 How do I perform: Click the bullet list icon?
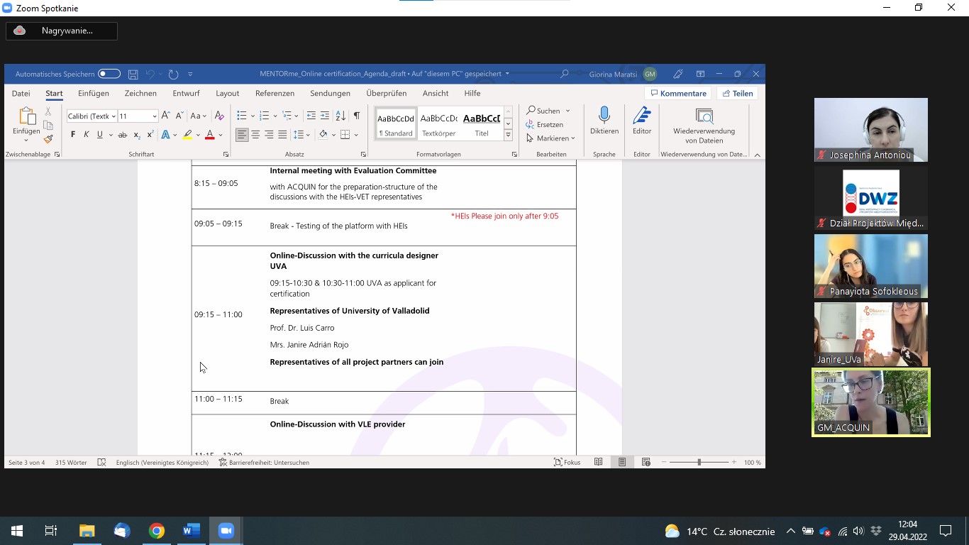(x=241, y=116)
